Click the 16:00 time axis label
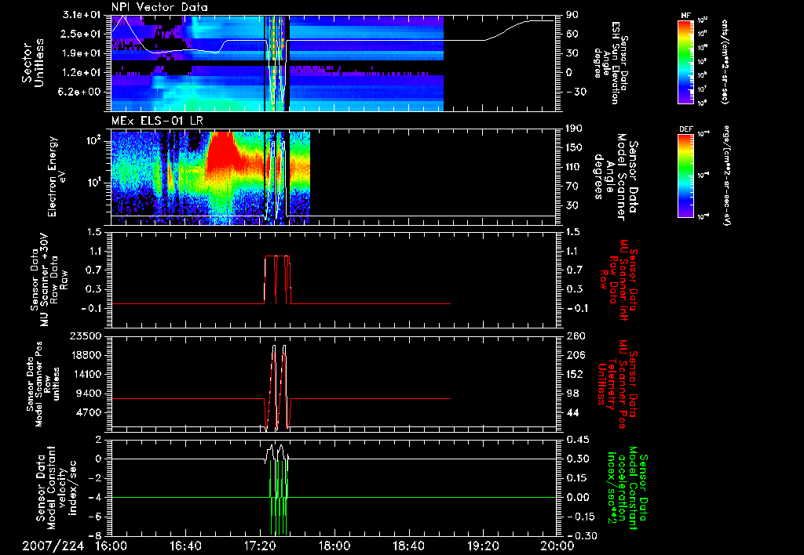The image size is (804, 555). point(111,546)
